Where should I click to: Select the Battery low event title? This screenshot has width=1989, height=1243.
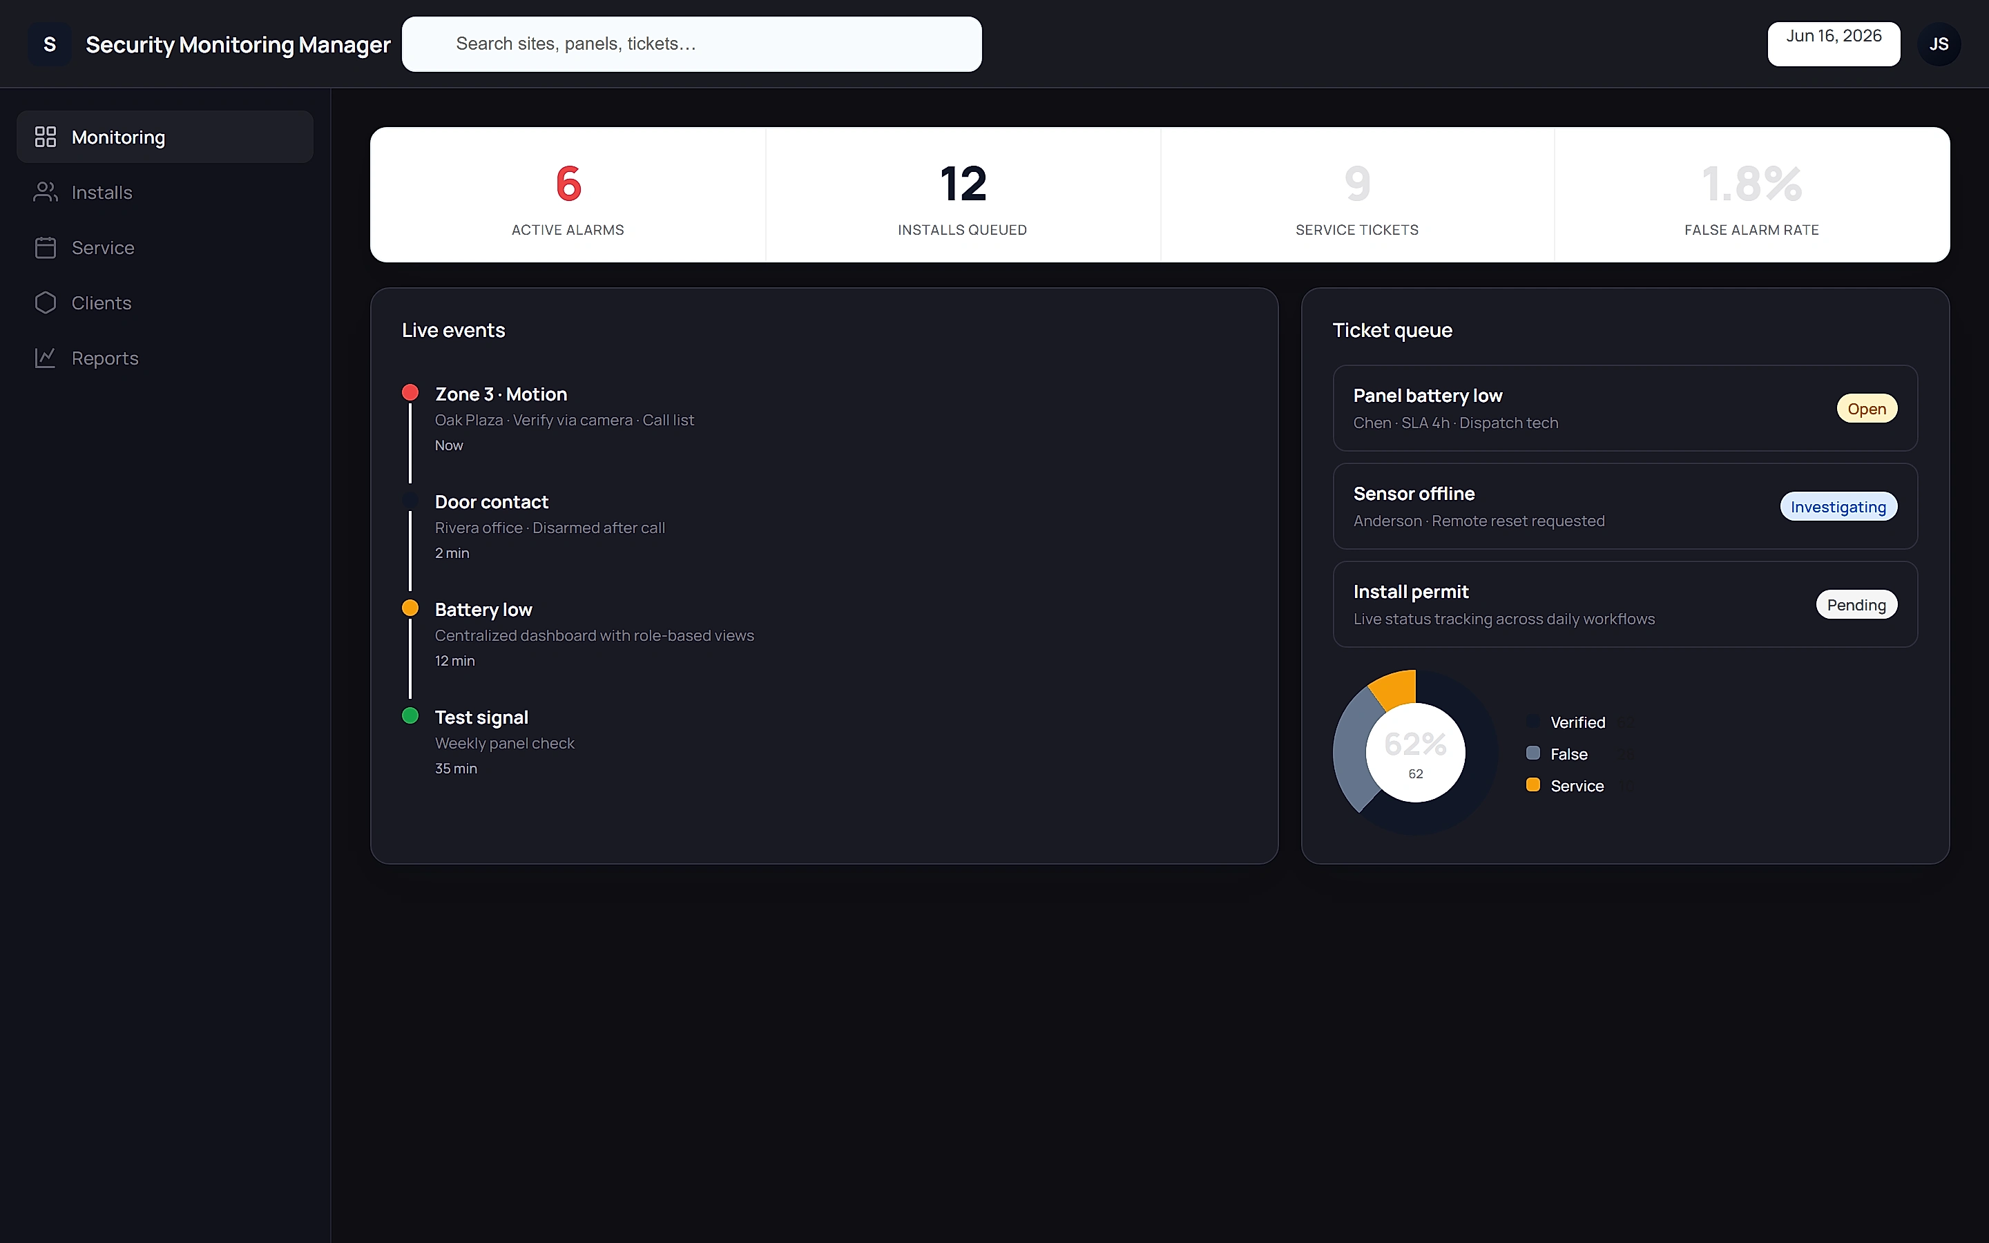483,609
